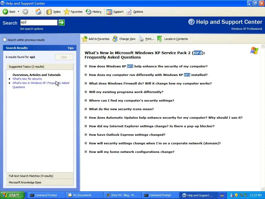265x199 pixels.
Task: Open the Back history dropdown arrow
Action: [x=18, y=12]
